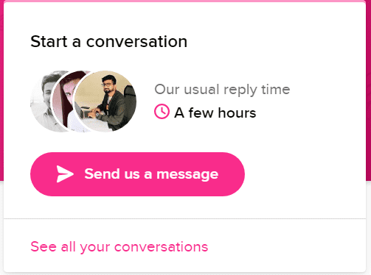Image resolution: width=371 pixels, height=275 pixels.
Task: Click blank footer area right of conversations link
Action: point(286,247)
